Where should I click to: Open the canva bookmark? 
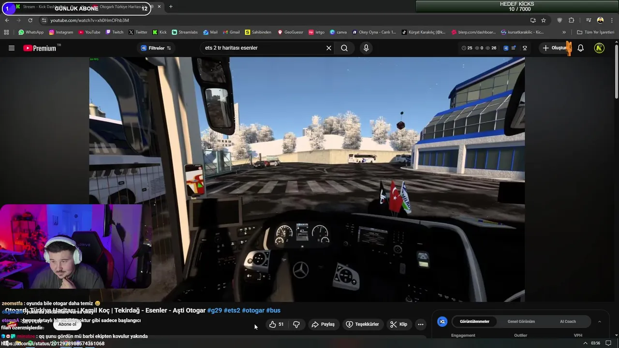tap(338, 32)
